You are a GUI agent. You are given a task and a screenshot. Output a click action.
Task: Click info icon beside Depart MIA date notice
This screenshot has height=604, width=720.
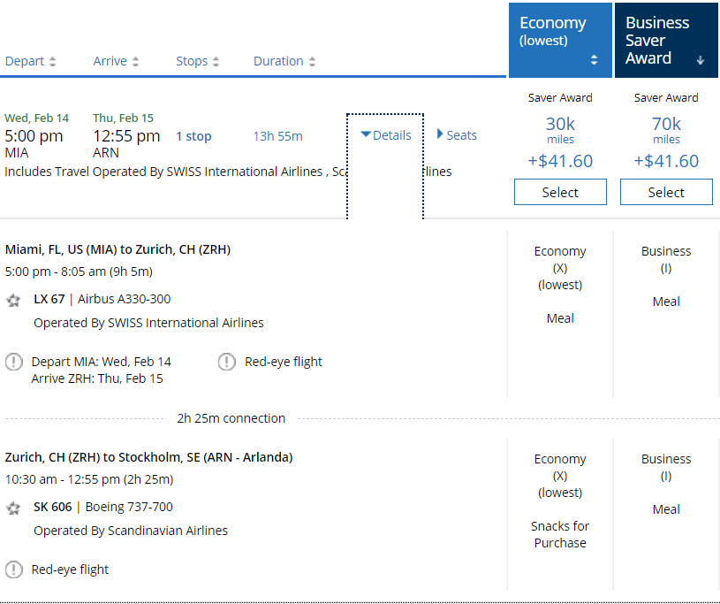click(x=14, y=362)
